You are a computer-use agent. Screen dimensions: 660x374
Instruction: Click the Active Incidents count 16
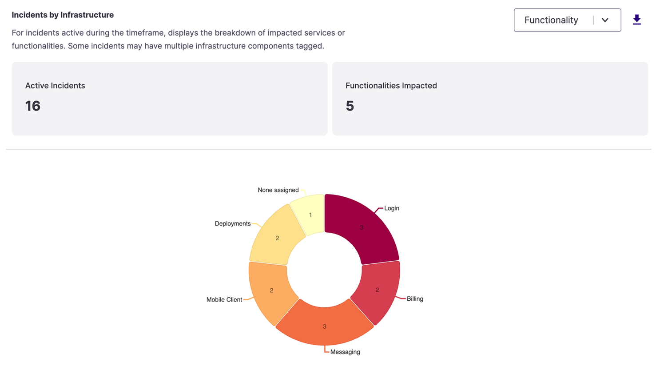33,106
